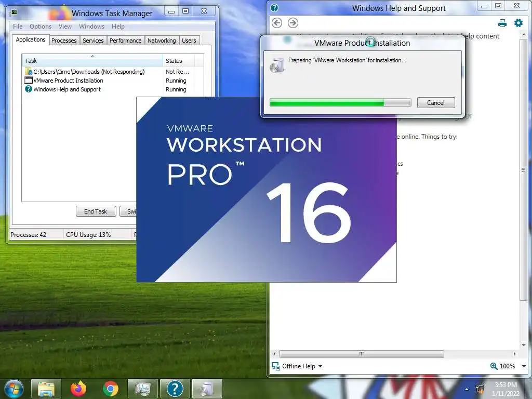Click the installation progress bar
The width and height of the screenshot is (532, 399).
[x=340, y=102]
